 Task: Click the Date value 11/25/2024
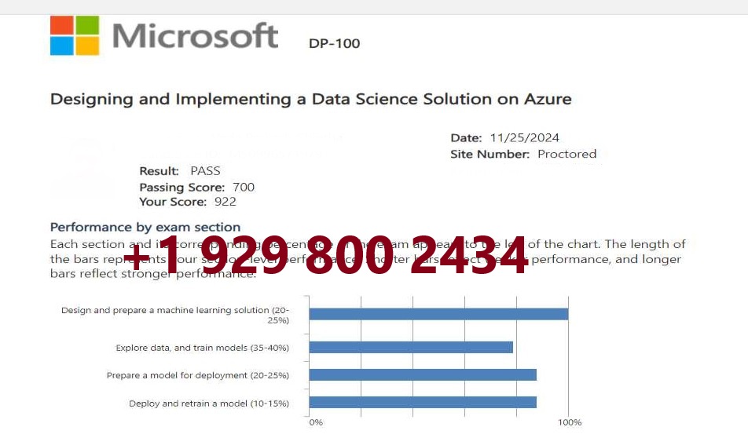tap(524, 137)
